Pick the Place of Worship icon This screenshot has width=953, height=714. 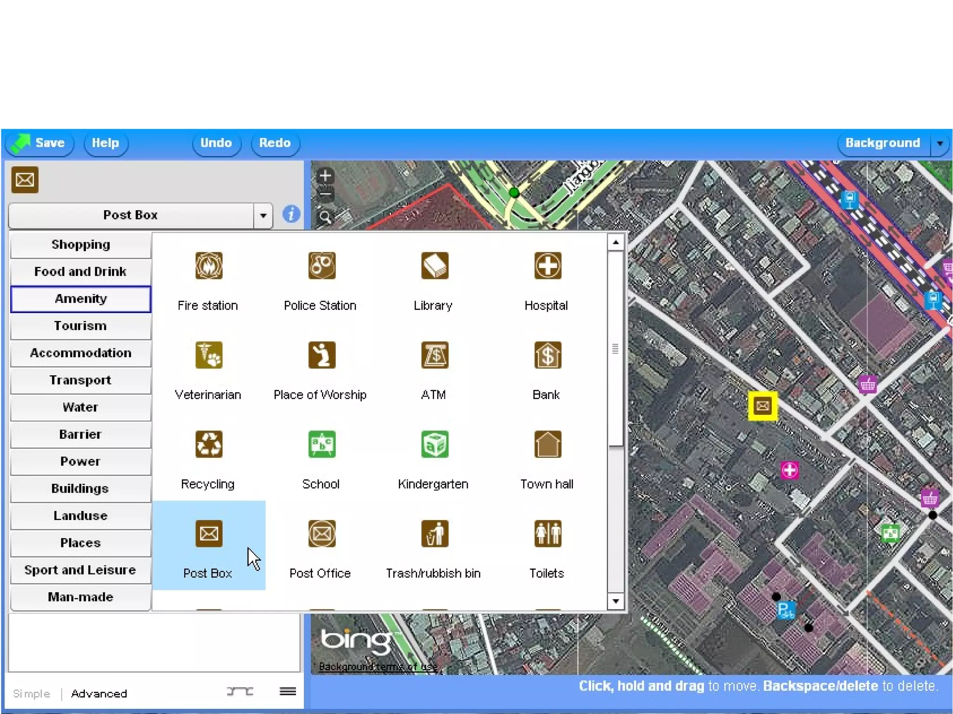click(322, 355)
